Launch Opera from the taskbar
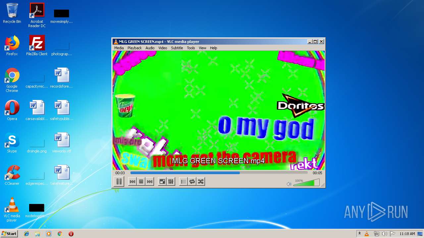 point(71,234)
